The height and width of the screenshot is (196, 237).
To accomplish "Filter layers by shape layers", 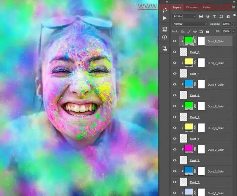I will tap(221, 16).
